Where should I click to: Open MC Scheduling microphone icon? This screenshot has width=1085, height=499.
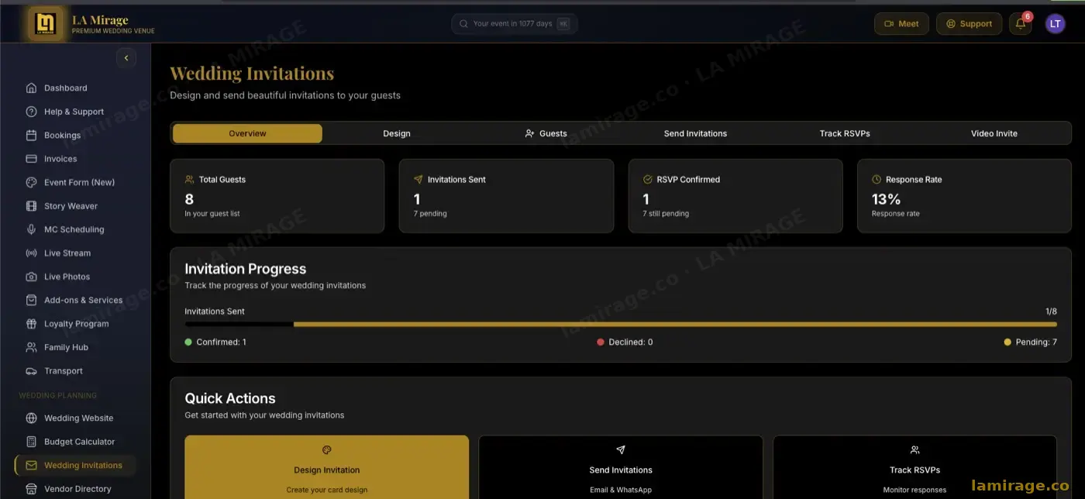pos(31,229)
